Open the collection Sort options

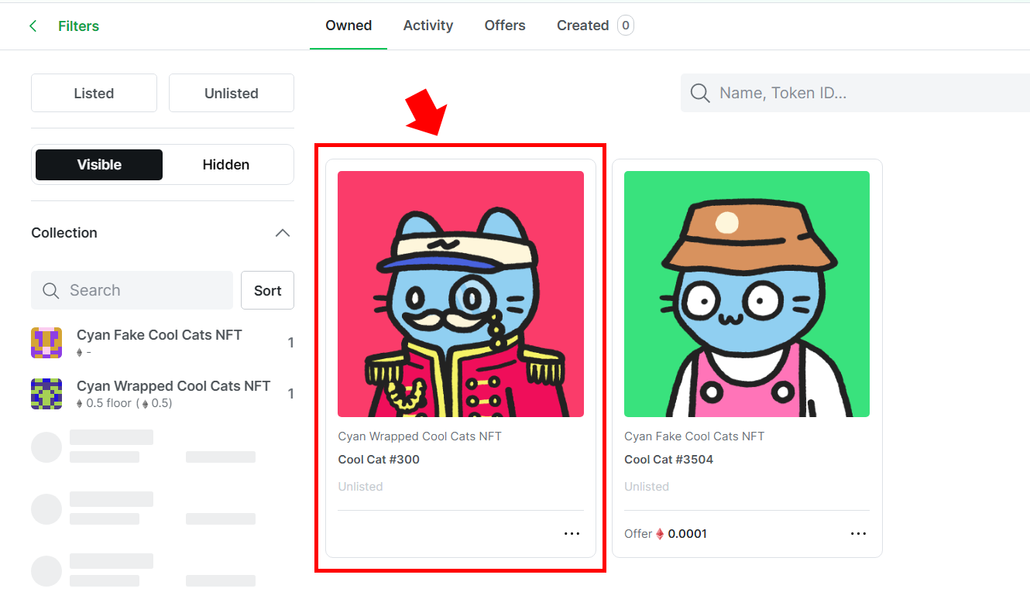pos(267,290)
